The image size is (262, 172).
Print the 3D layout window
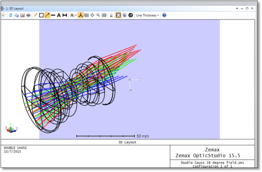(28, 15)
